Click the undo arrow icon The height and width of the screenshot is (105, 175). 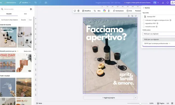coord(36,2)
